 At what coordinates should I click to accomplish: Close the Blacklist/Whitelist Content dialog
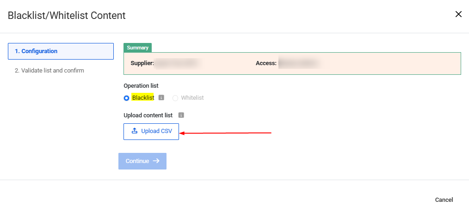pyautogui.click(x=458, y=14)
